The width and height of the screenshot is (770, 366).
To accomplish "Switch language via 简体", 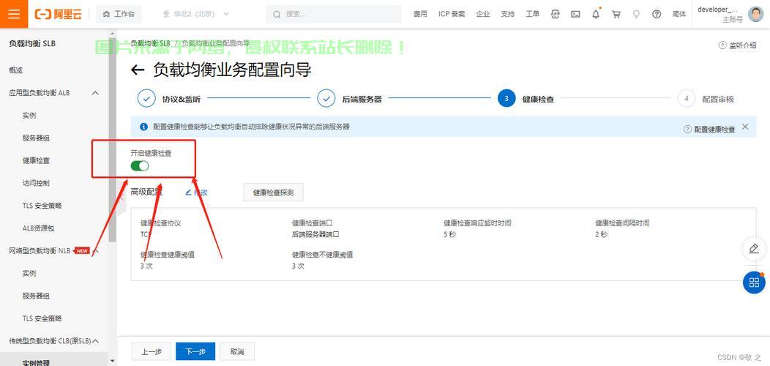I will pos(679,14).
